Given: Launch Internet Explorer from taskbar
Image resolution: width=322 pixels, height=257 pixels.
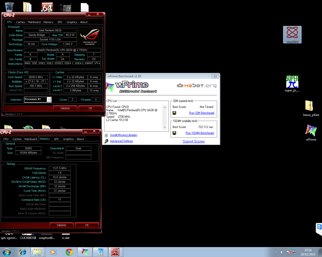Looking at the screenshot, I should 23,252.
